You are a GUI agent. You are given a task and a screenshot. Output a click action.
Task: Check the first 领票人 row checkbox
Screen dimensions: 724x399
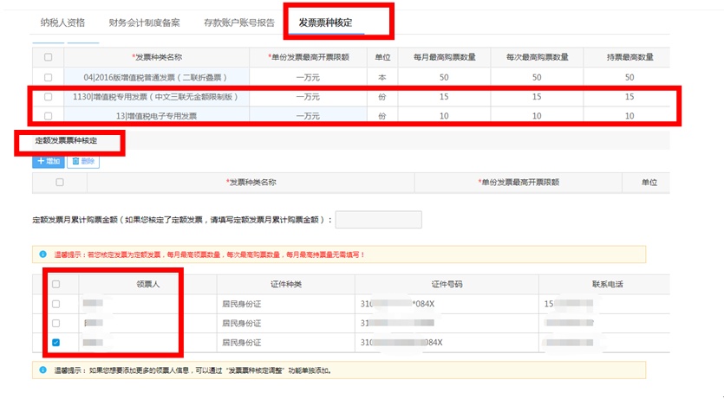click(55, 304)
